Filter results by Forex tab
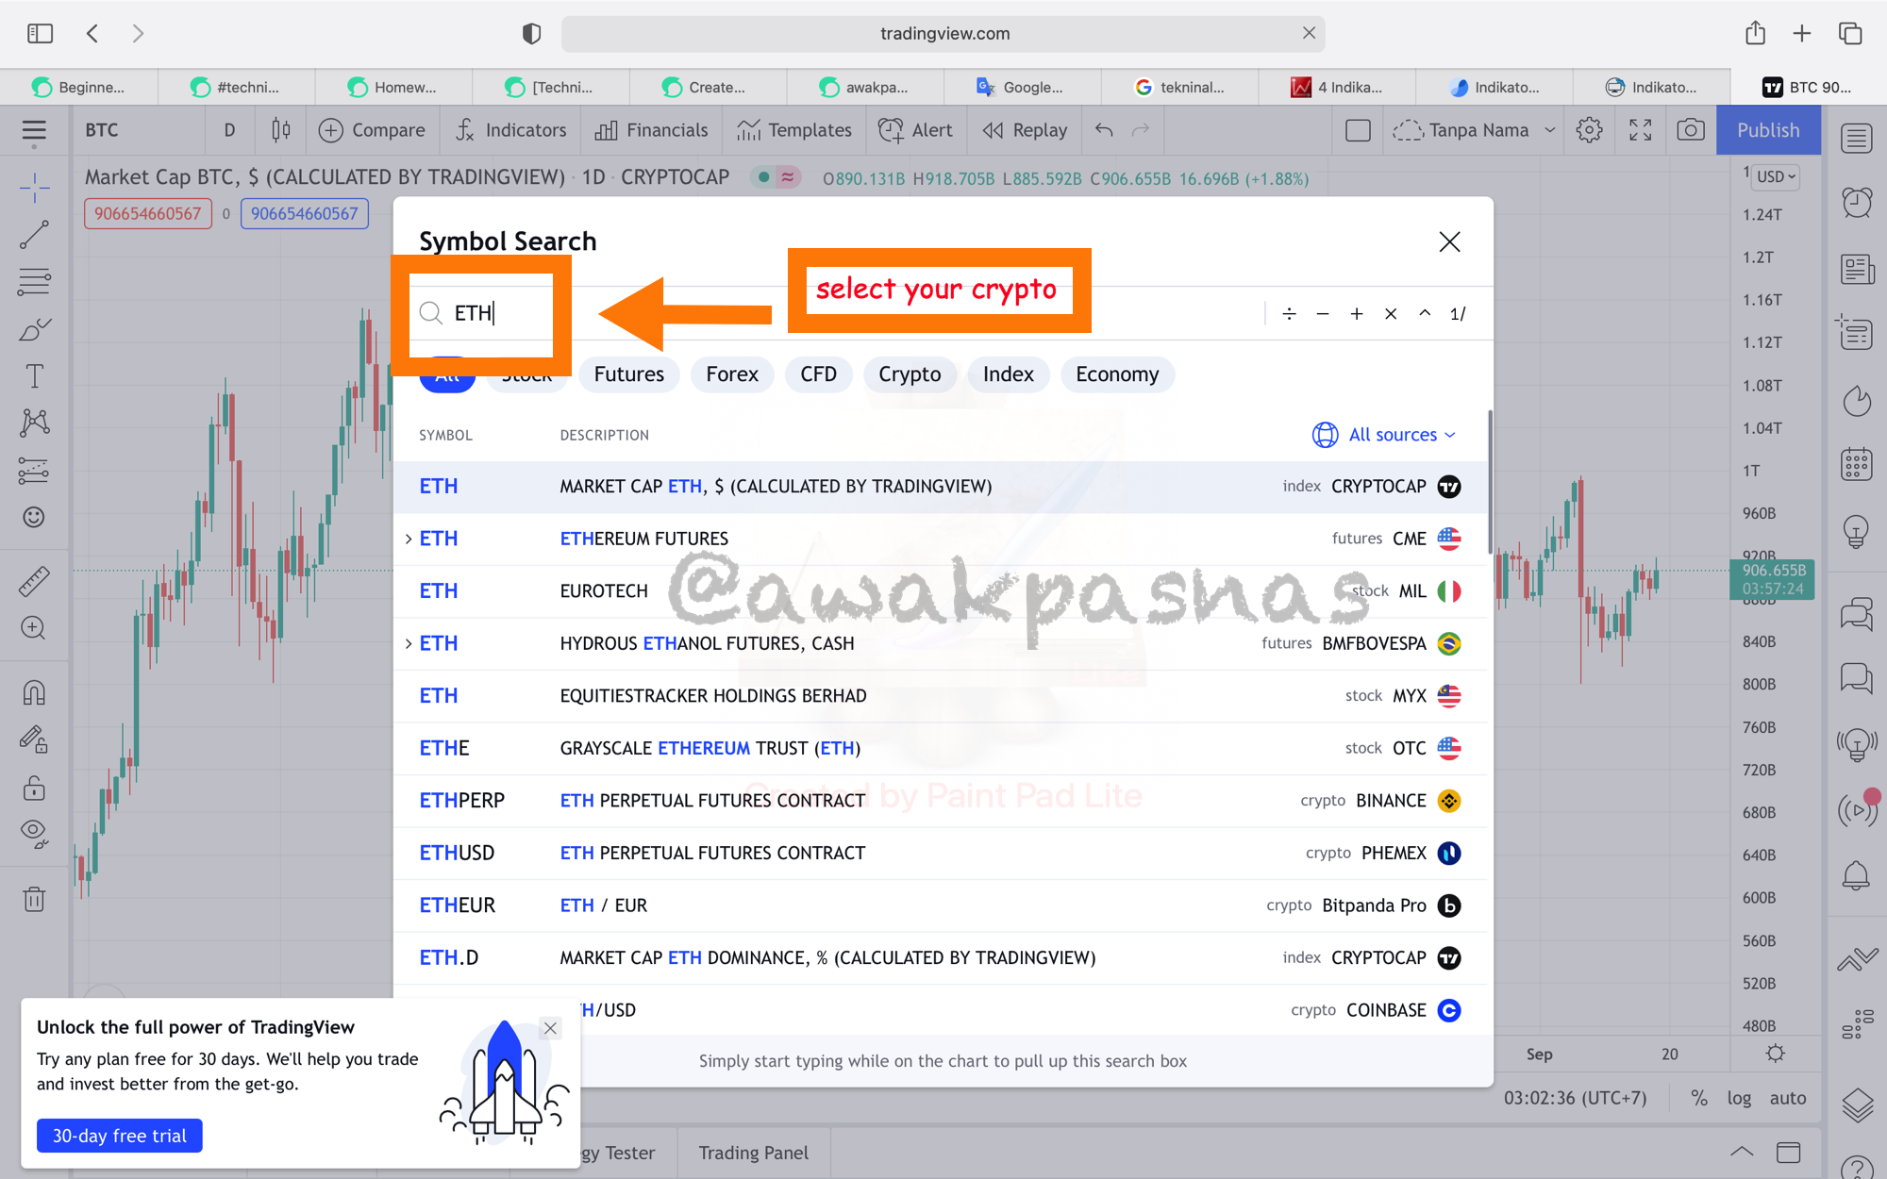 tap(732, 374)
